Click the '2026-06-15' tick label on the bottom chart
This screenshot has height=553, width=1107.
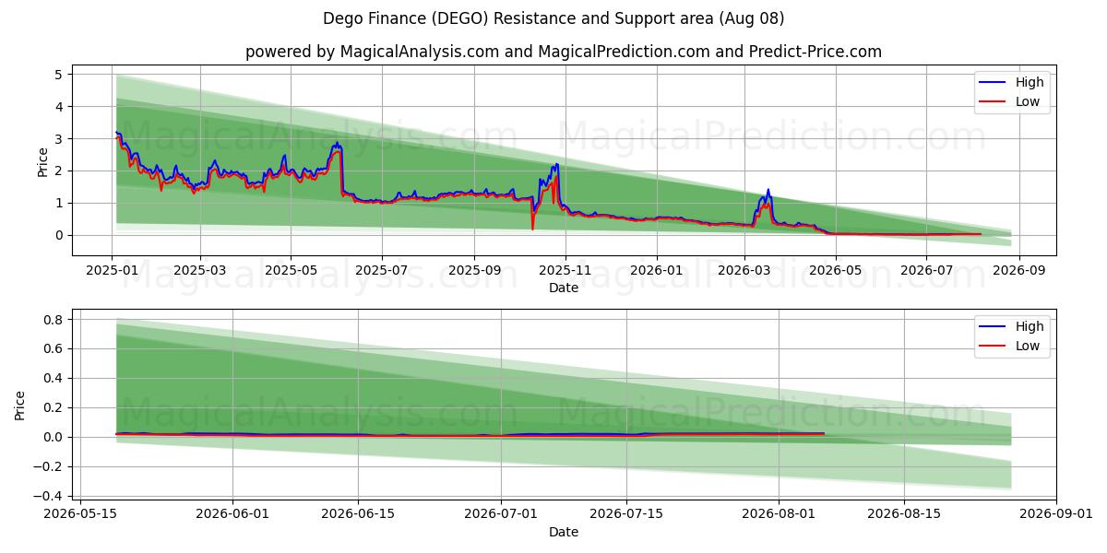click(358, 514)
